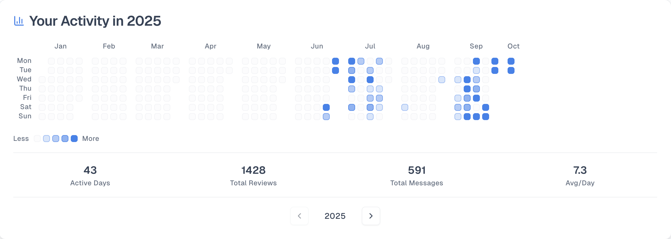
Task: Click the 591 Total Messages value
Action: coord(417,170)
